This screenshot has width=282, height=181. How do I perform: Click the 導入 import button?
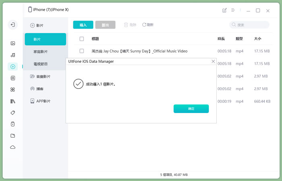83,25
